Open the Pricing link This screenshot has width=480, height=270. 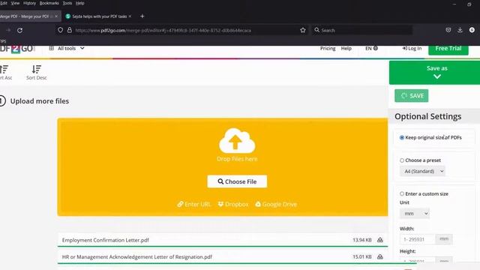[x=328, y=48]
